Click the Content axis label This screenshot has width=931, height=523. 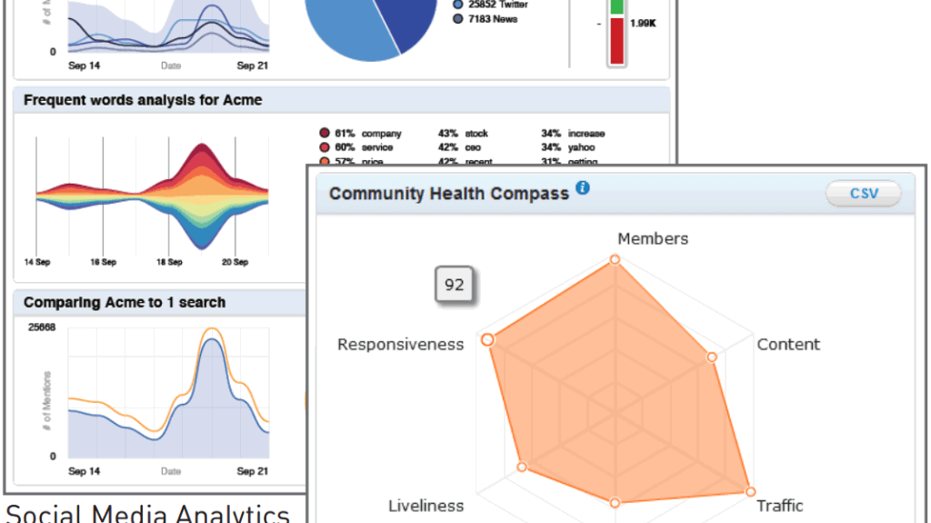788,345
